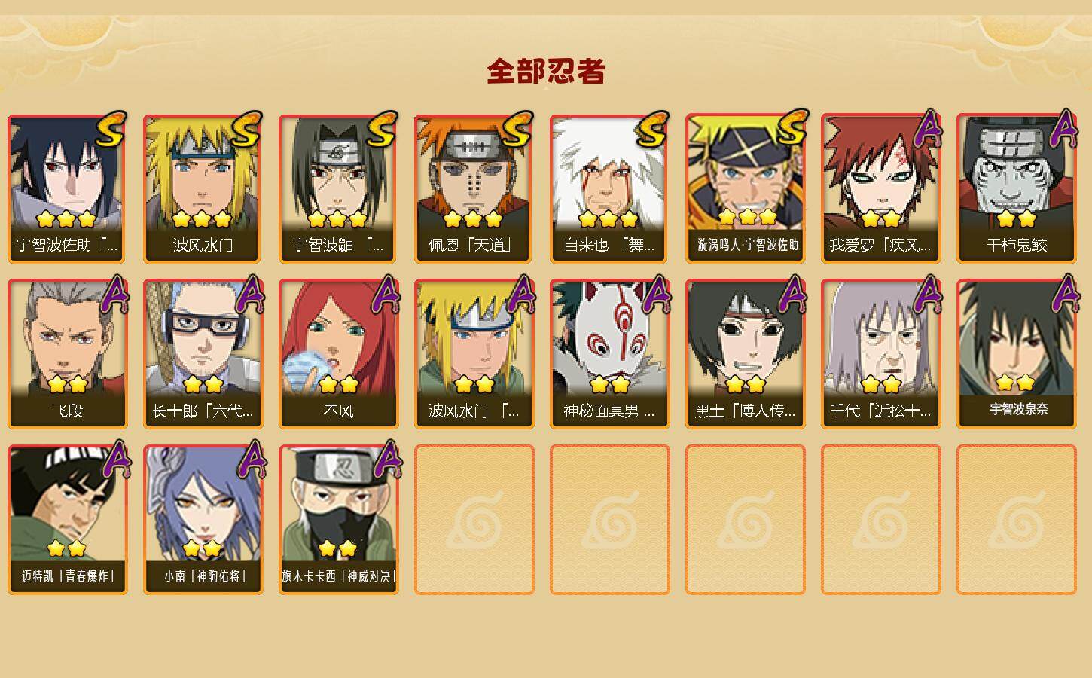Open the 宇智波泉奈 ninja card
Viewport: 1092px width, 678px height.
pos(1016,354)
